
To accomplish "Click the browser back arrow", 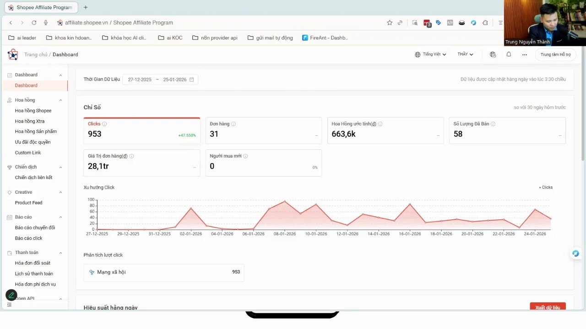I will pos(11,23).
